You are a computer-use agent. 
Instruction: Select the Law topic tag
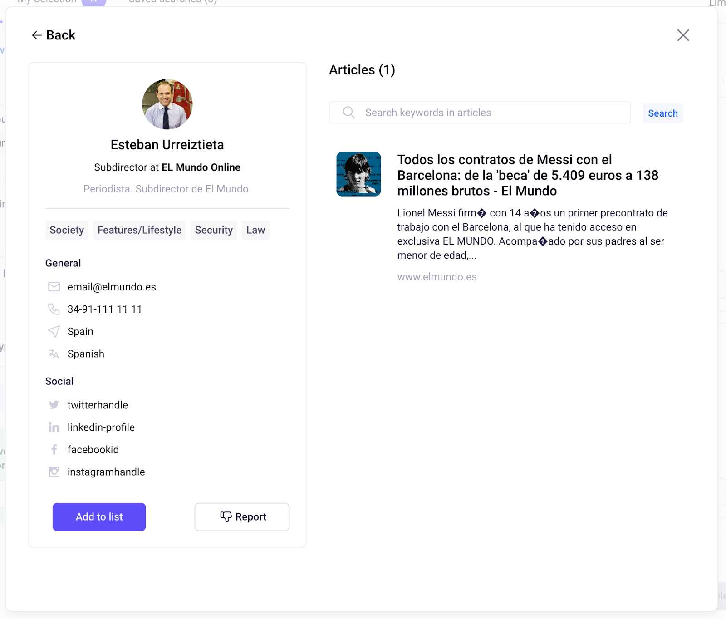click(x=255, y=230)
